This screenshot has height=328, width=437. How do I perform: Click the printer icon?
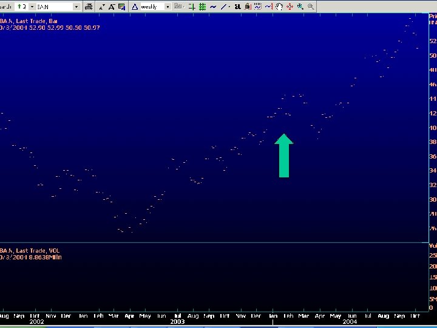89,7
